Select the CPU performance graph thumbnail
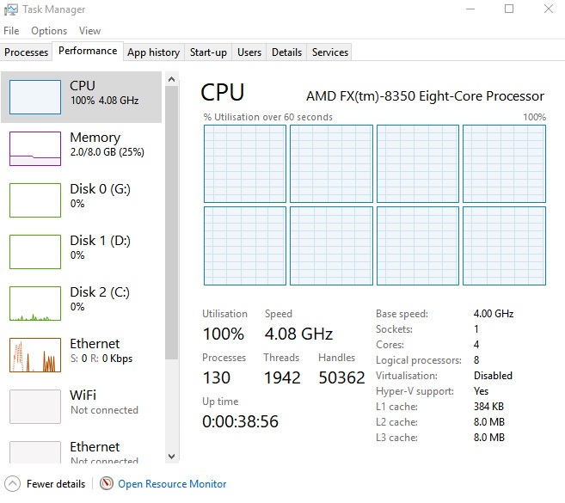Viewport: 565px width, 503px height. 34,97
